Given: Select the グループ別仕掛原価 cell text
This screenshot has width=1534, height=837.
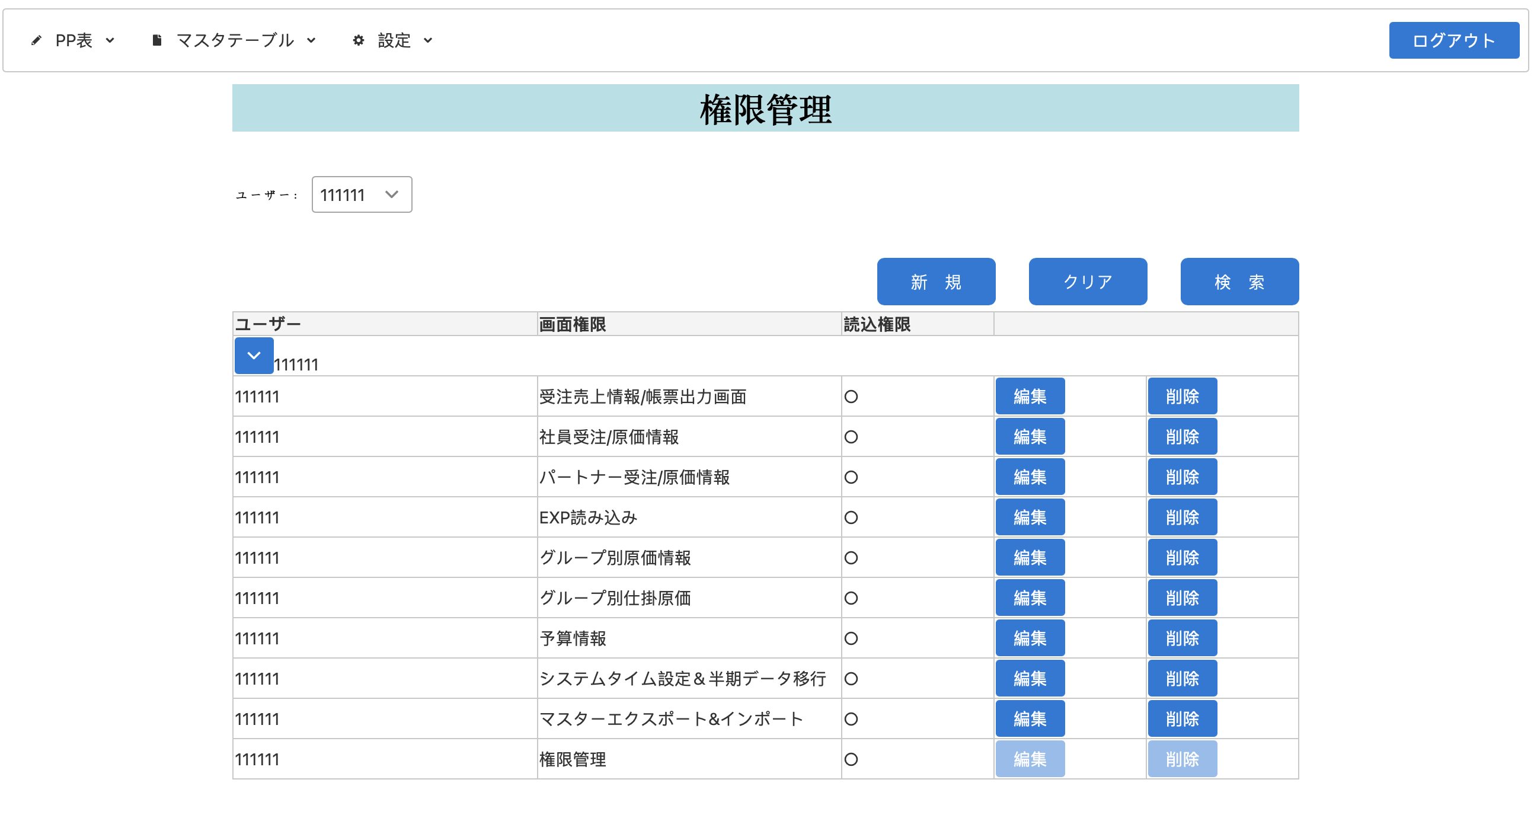Looking at the screenshot, I should 615,598.
